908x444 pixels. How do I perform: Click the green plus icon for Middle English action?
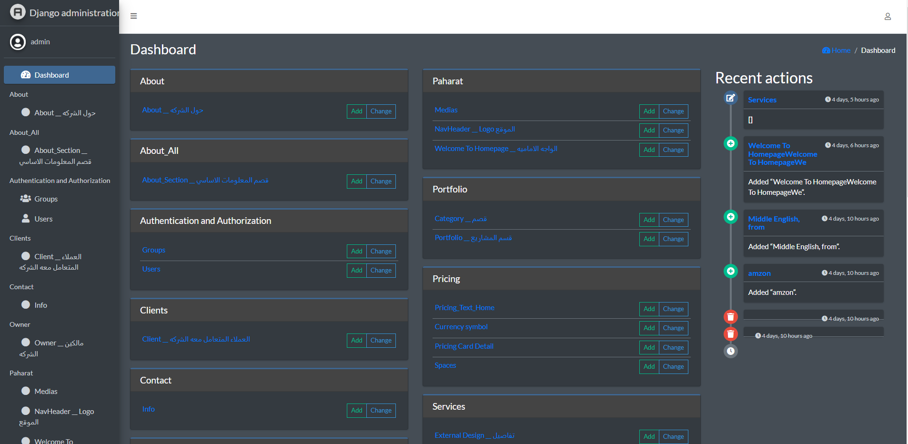pos(730,217)
